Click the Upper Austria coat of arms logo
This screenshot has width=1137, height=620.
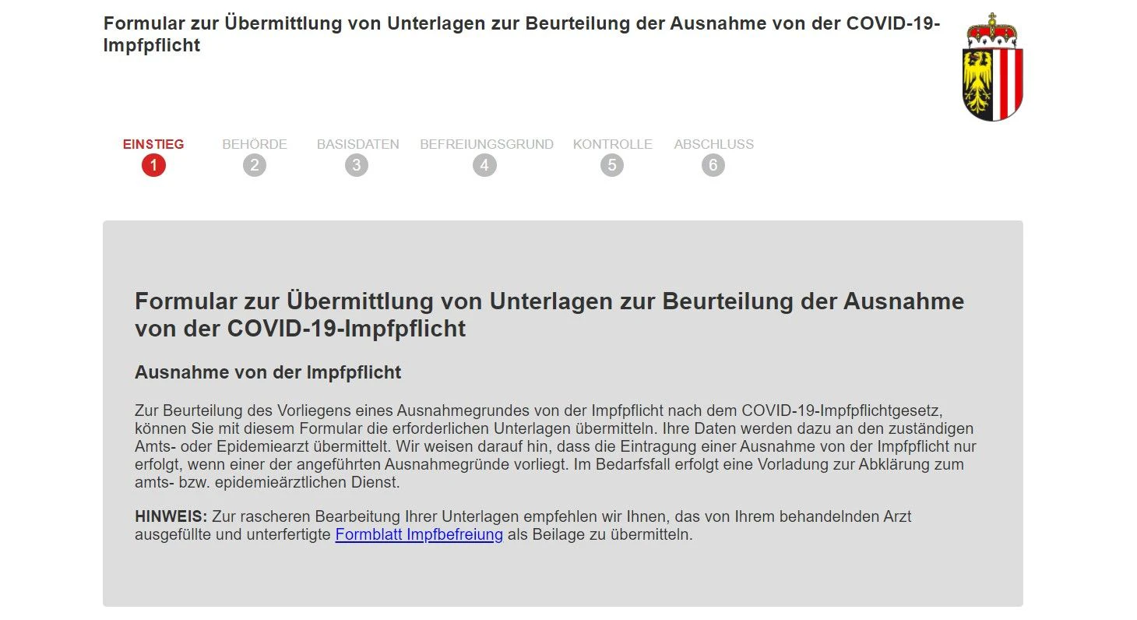tap(993, 67)
